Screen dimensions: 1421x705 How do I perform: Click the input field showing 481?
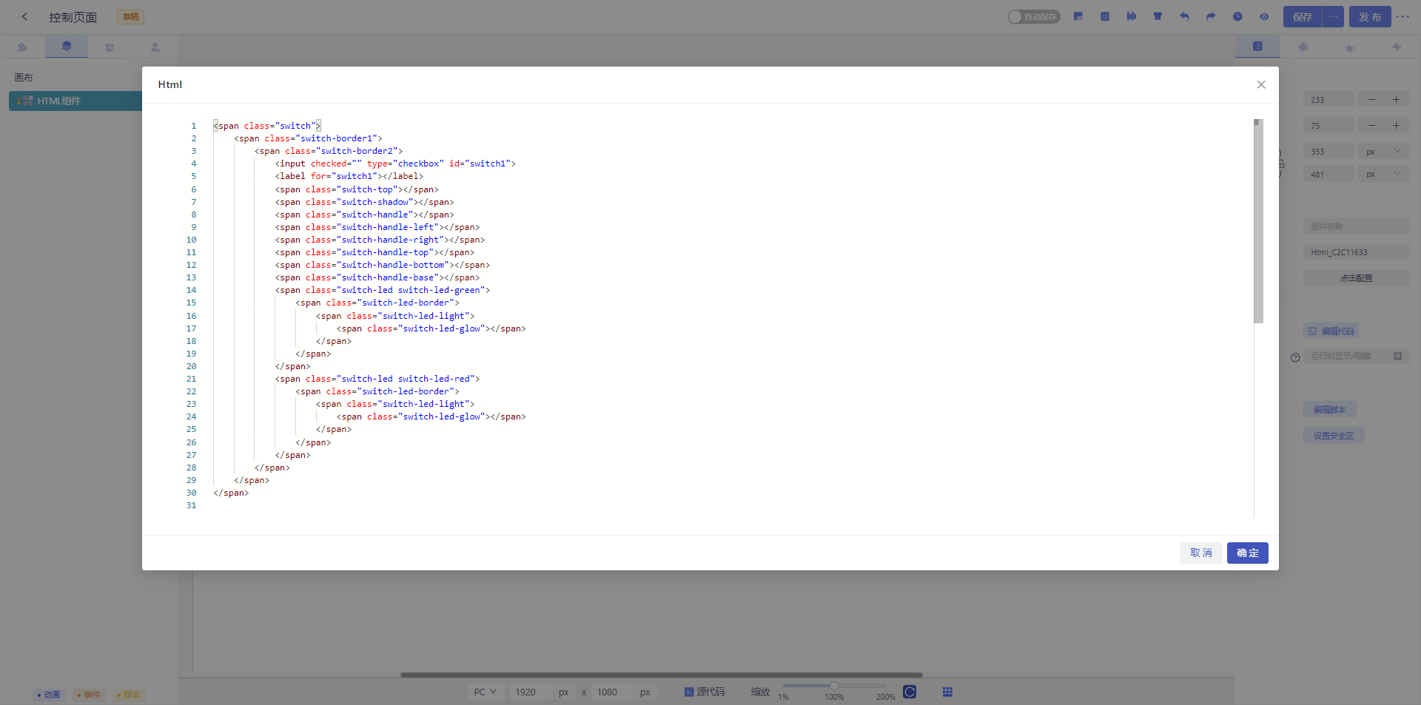1328,174
